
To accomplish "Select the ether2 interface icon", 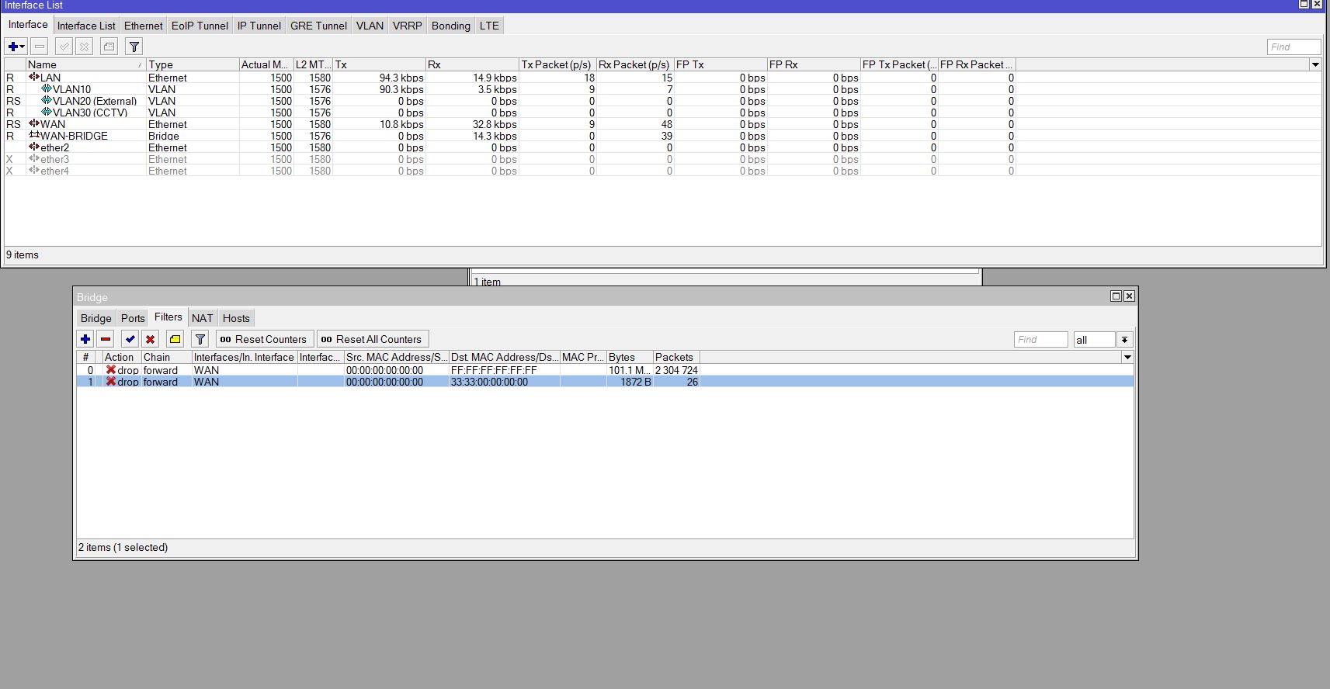I will [34, 147].
